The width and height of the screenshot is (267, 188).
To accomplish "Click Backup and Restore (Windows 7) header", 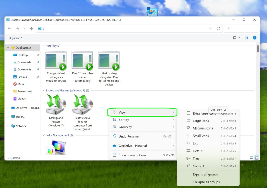I will click(67, 90).
